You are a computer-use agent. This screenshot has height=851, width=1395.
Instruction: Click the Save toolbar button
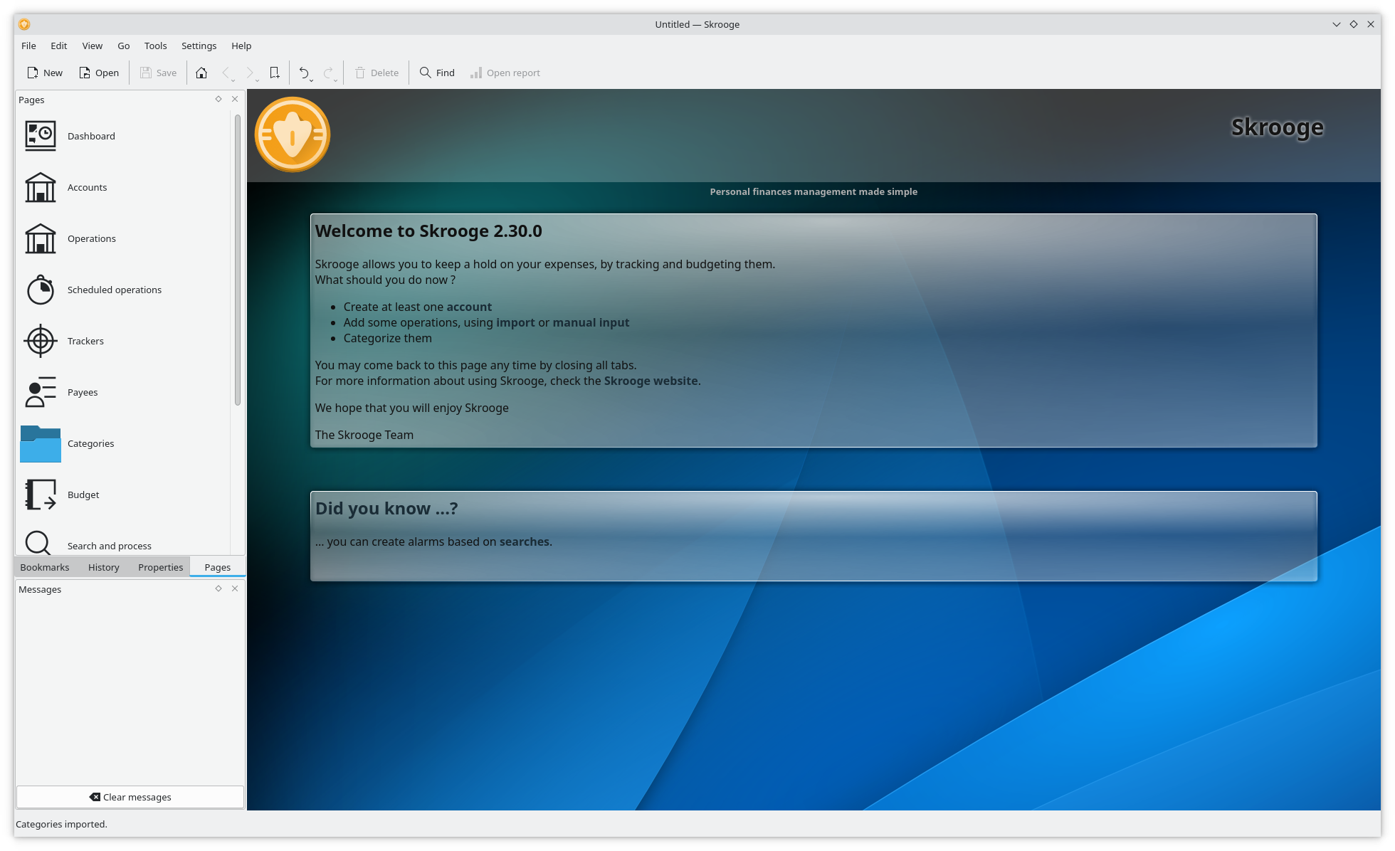pyautogui.click(x=158, y=73)
